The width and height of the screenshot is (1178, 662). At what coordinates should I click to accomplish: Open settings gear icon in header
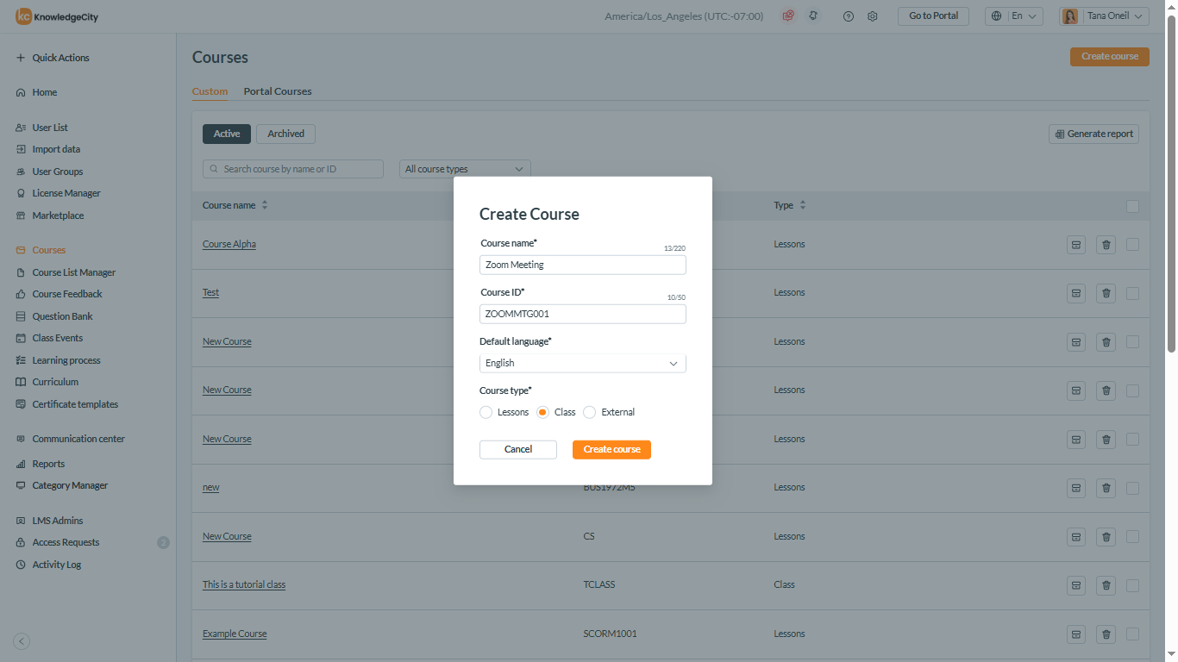[872, 16]
